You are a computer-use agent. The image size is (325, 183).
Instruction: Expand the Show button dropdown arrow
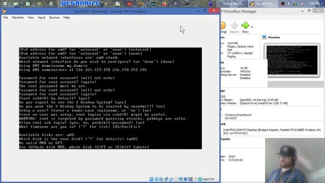[x=252, y=27]
